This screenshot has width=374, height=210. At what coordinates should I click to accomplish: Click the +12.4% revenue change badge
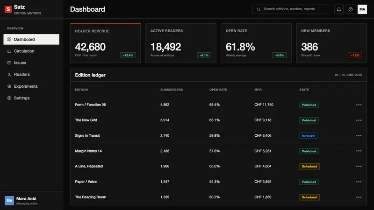128,55
